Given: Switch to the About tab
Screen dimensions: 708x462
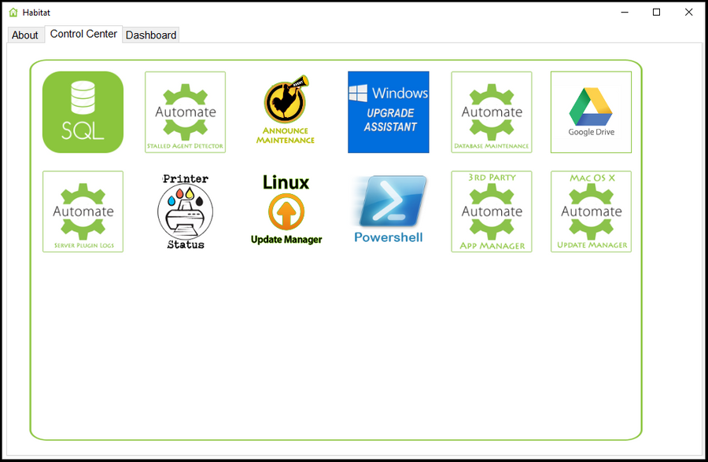Looking at the screenshot, I should [x=25, y=35].
